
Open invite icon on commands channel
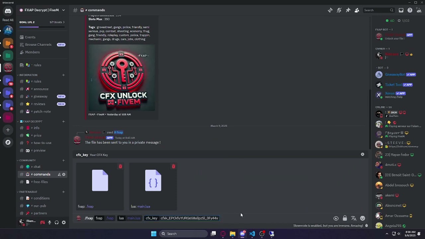coord(59,174)
